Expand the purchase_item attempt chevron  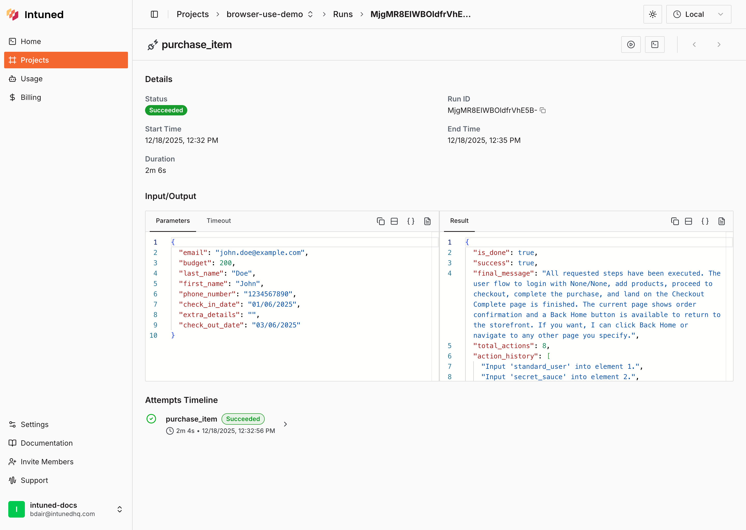tap(285, 424)
